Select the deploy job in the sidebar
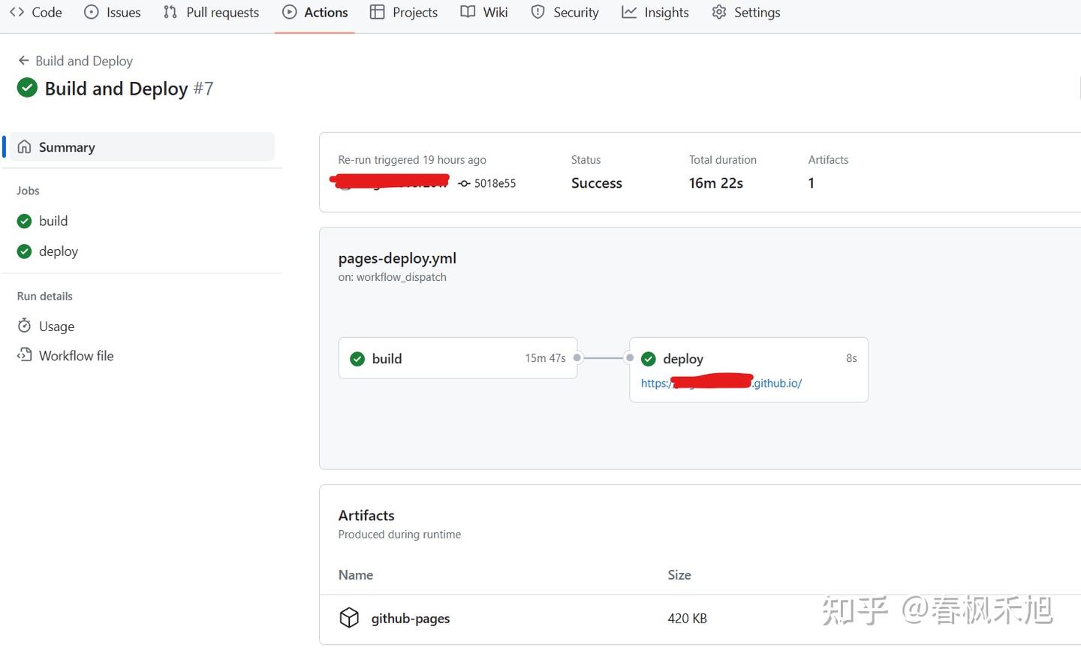 pos(59,251)
